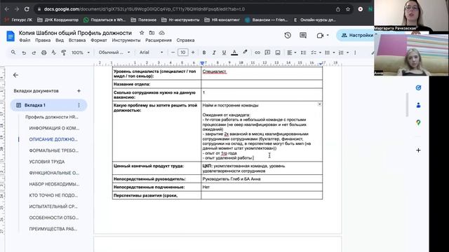This screenshot has width=449, height=252.
Task: Insert a link
Action: [257, 52]
